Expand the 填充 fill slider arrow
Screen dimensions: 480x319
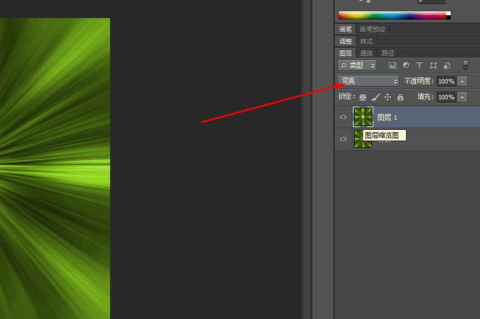tap(462, 97)
